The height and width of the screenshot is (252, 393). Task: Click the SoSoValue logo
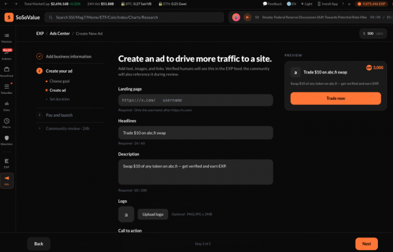[22, 17]
